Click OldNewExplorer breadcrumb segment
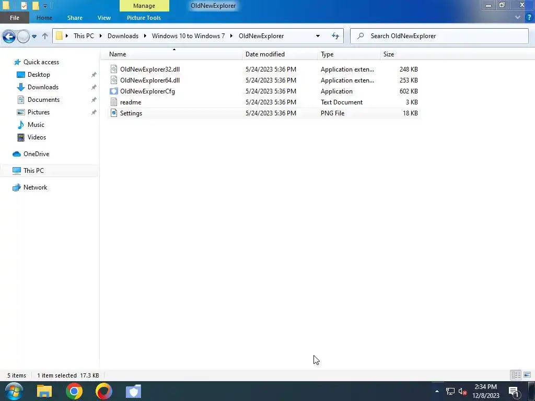This screenshot has width=535, height=401. tap(261, 36)
